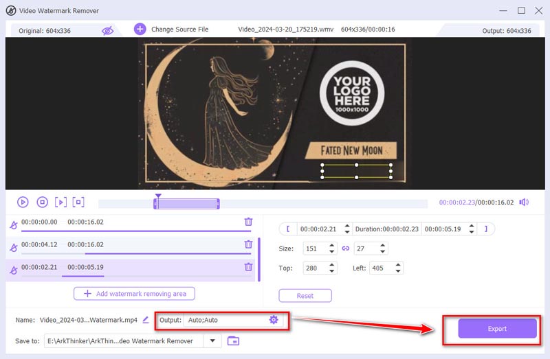This screenshot has height=359, width=550.
Task: Click the Output: 604x336 label
Action: click(x=507, y=31)
